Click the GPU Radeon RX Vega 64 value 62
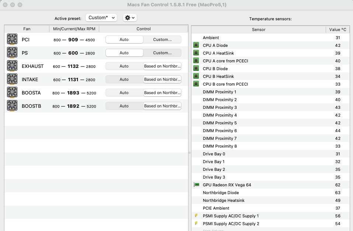The image size is (353, 231). click(x=338, y=185)
